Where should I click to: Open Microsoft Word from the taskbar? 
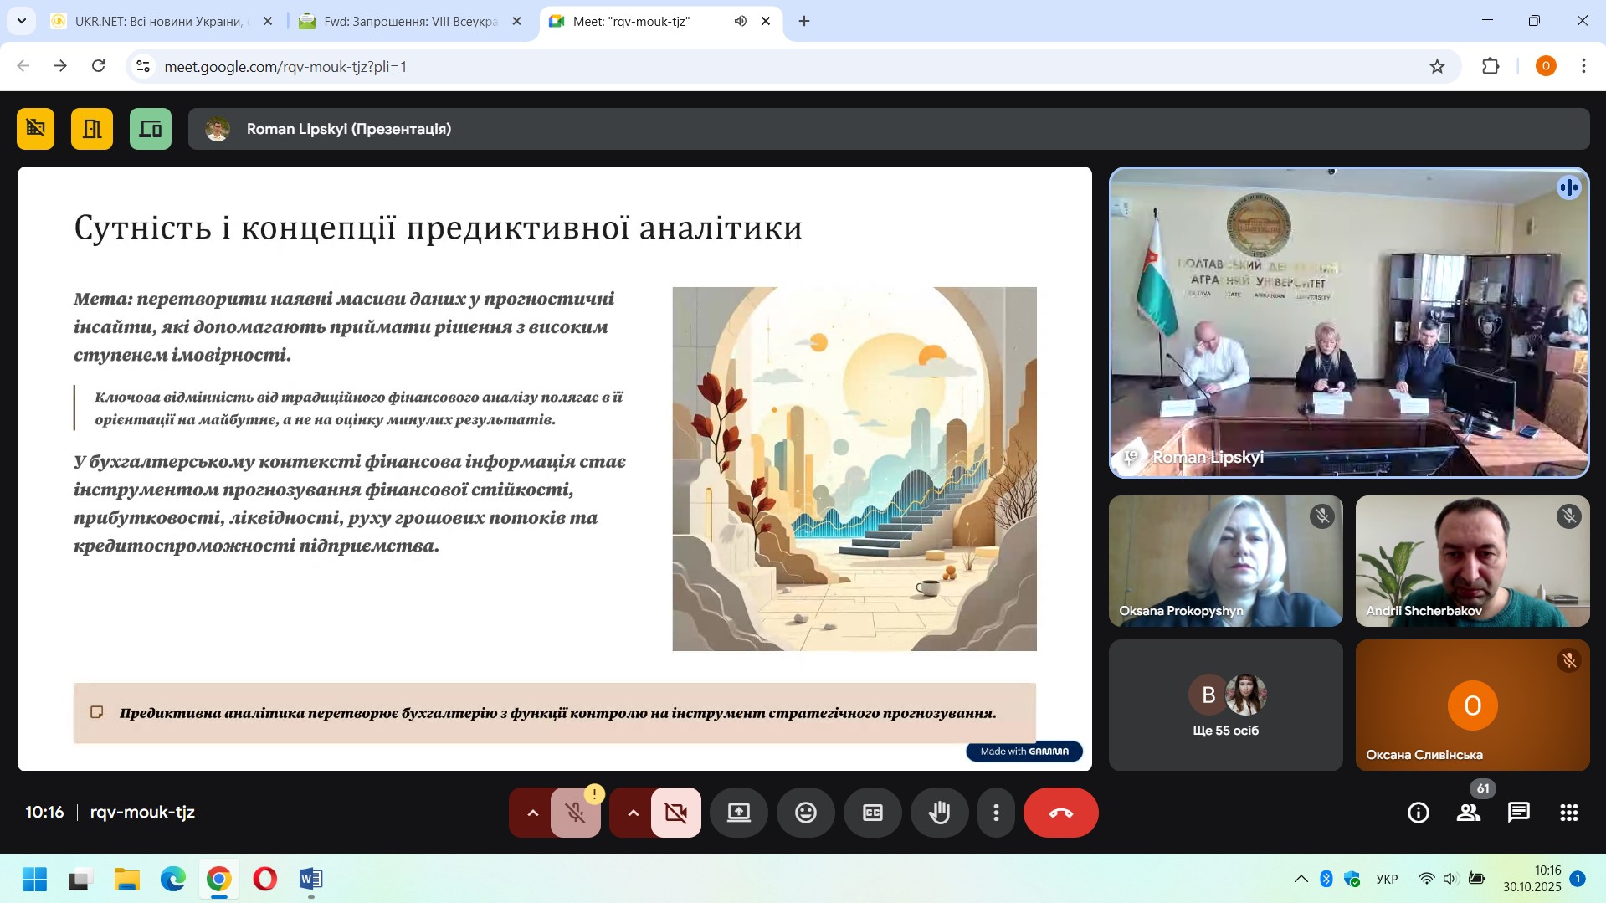[310, 880]
